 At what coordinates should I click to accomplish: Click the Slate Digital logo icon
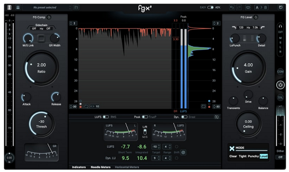pyautogui.click(x=9, y=7)
